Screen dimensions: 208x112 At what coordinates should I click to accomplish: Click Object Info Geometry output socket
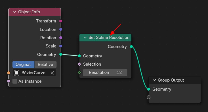coord(61,54)
